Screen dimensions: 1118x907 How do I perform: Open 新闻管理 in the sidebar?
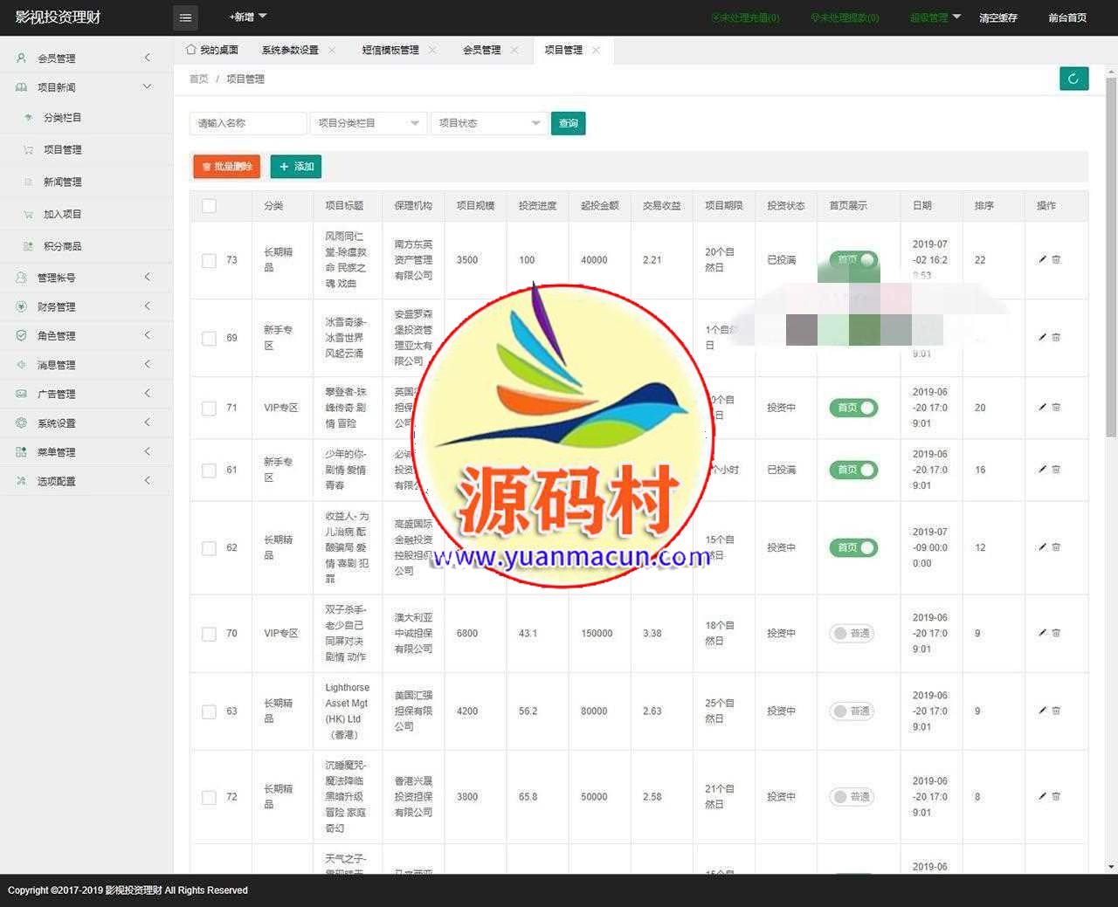(x=63, y=182)
